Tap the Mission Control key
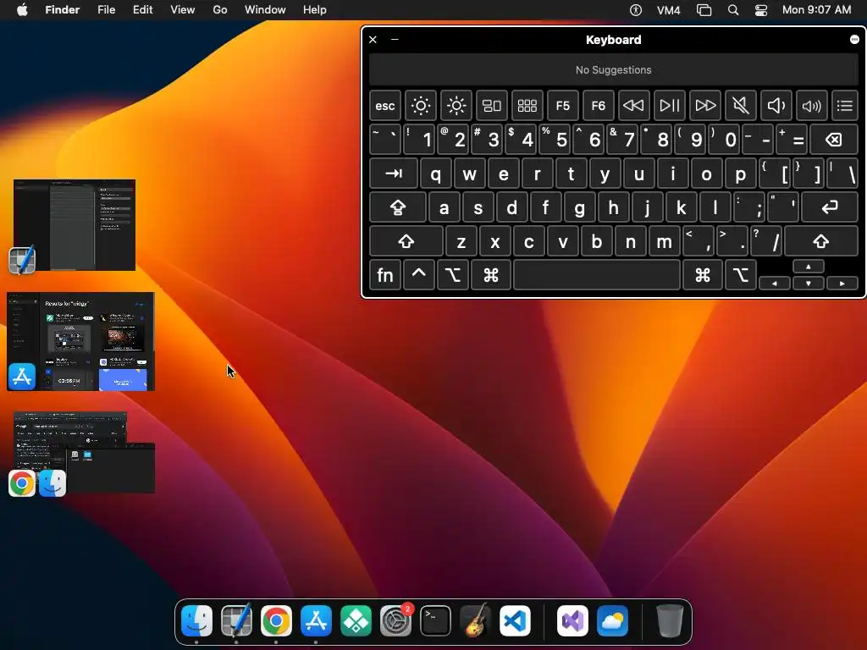 click(x=492, y=106)
